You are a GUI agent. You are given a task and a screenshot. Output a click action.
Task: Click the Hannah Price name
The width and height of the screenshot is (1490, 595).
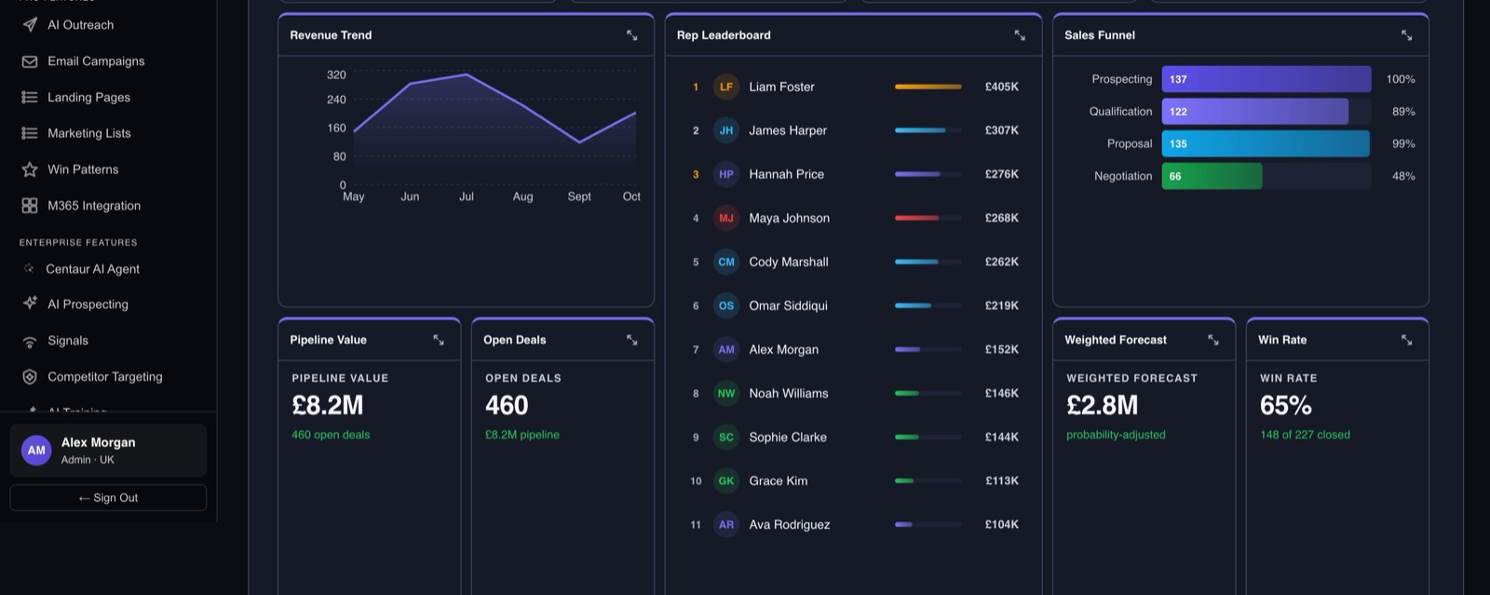click(787, 174)
